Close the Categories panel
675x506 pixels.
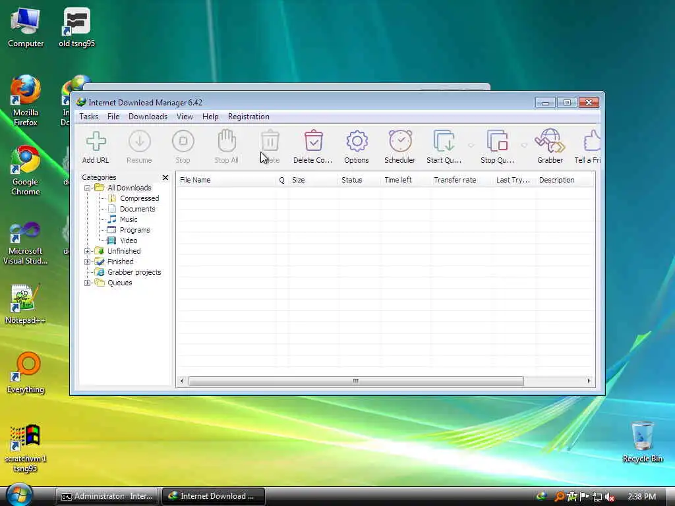coord(165,177)
